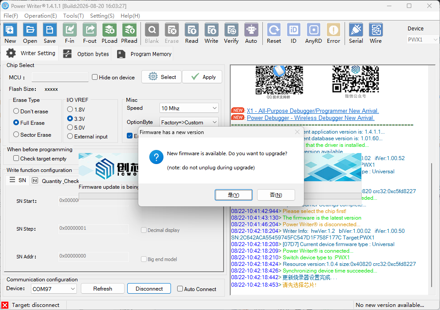The width and height of the screenshot is (440, 310).
Task: Choose the 1.8V I/O VREF option
Action: 70,109
